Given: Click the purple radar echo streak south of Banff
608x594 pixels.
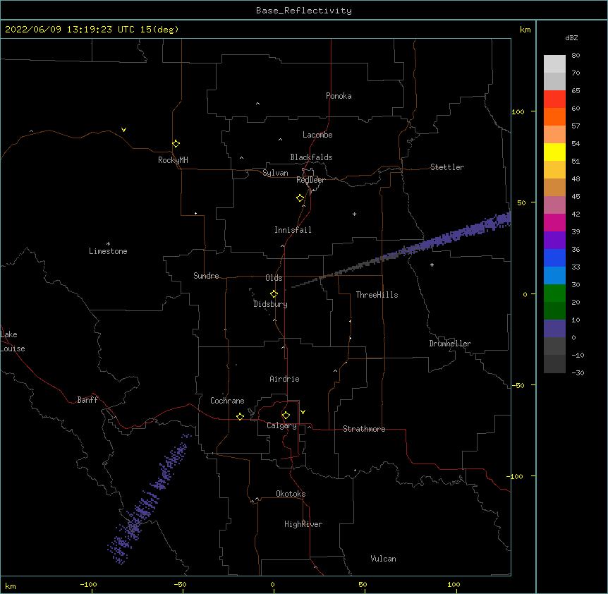Looking at the screenshot, I should tap(150, 499).
